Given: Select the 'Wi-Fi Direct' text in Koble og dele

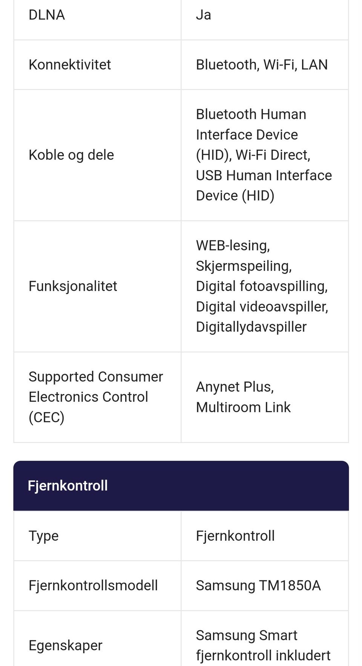Looking at the screenshot, I should [273, 155].
